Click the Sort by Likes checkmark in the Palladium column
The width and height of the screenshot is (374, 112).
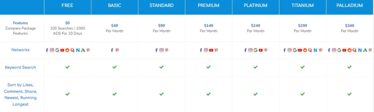coord(349,94)
